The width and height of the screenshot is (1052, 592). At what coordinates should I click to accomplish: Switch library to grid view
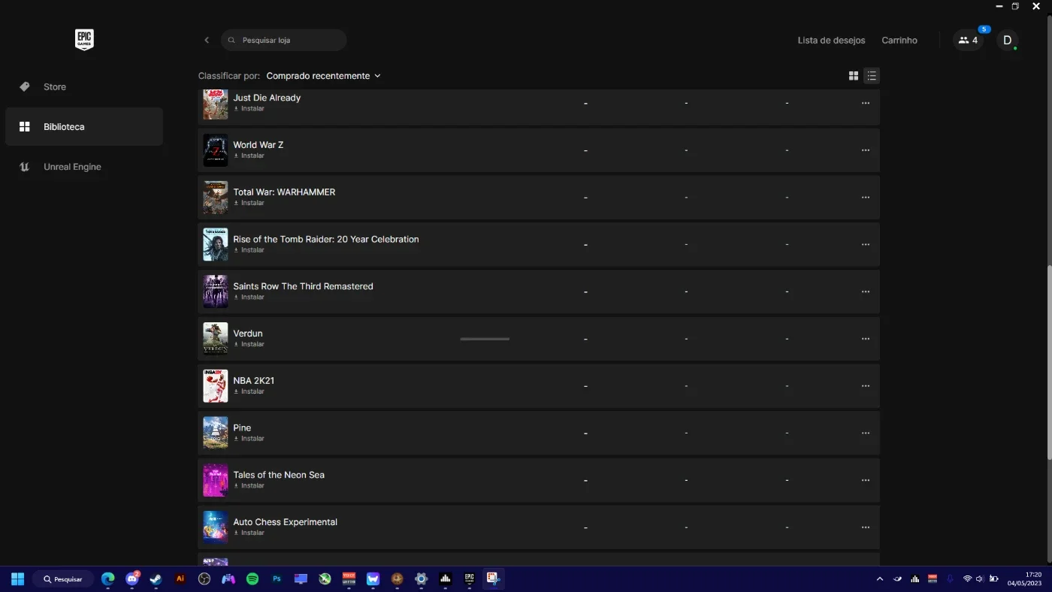tap(854, 76)
